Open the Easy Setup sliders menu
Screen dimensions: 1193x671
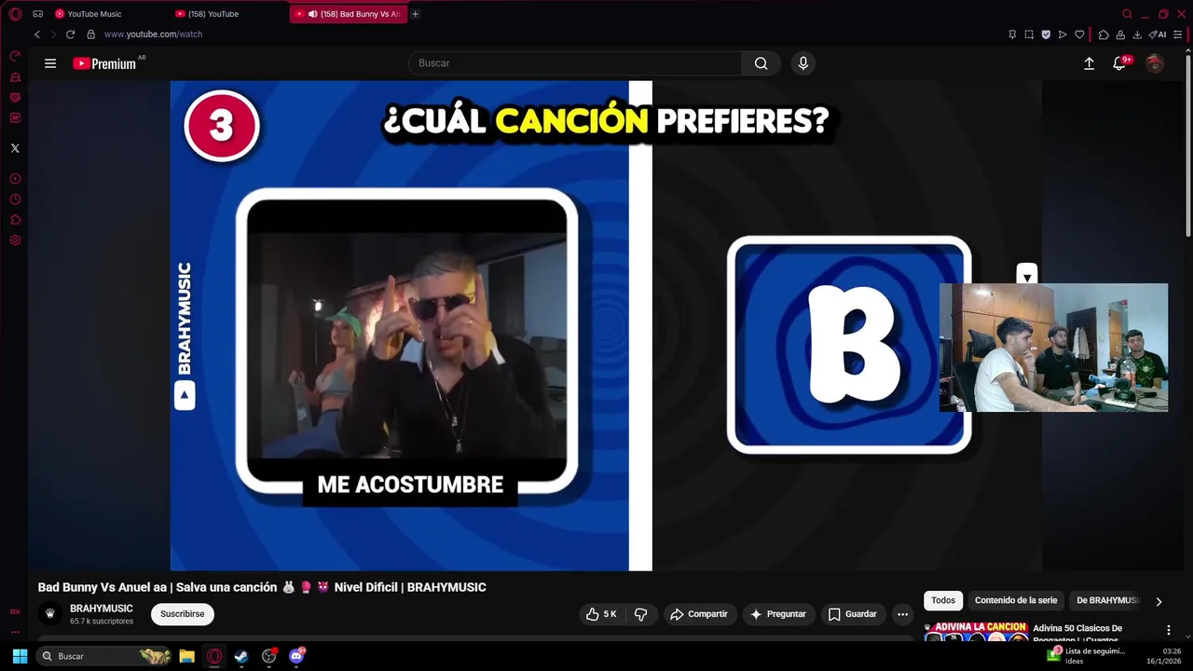click(1178, 34)
